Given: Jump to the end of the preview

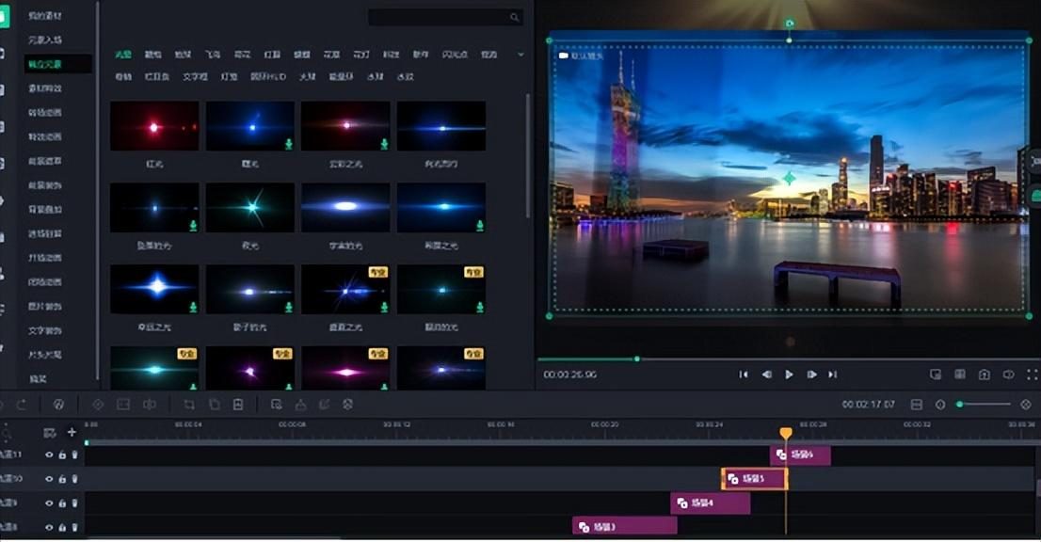Looking at the screenshot, I should [x=833, y=375].
